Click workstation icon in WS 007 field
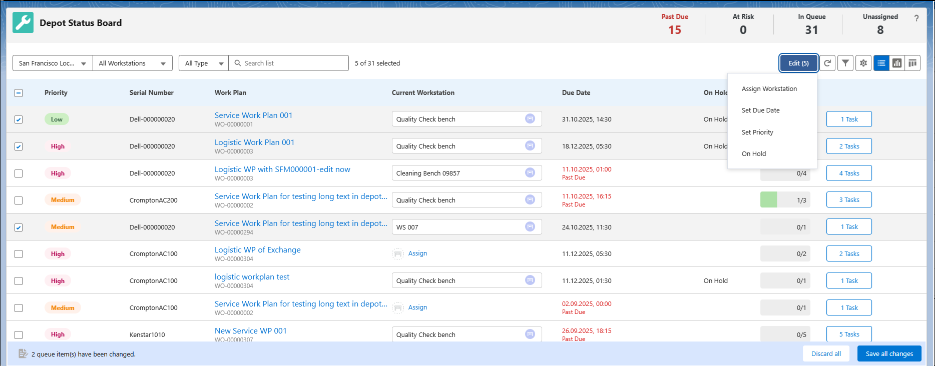 point(530,226)
